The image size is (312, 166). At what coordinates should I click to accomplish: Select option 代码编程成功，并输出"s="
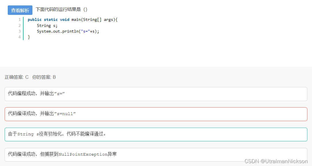tap(156, 94)
